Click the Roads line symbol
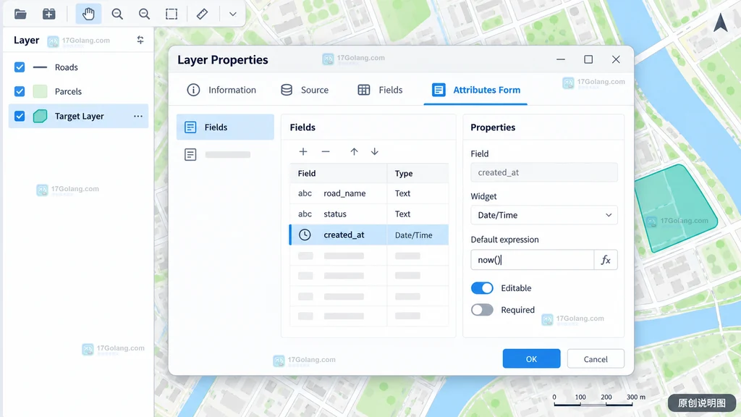 coord(41,67)
